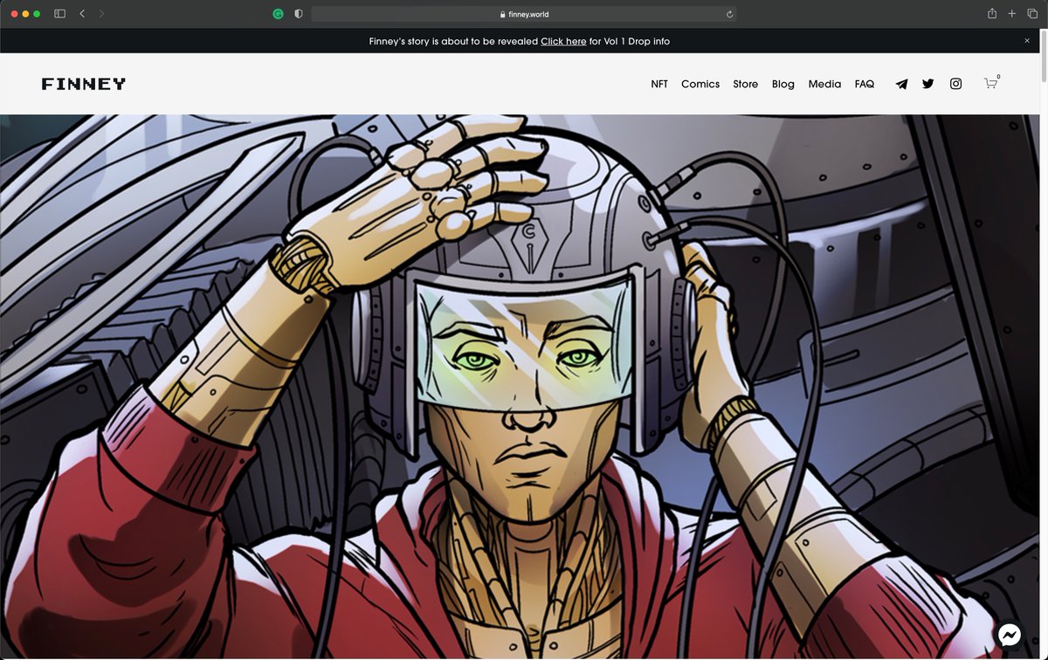
Task: Open the Store menu item
Action: coord(746,84)
